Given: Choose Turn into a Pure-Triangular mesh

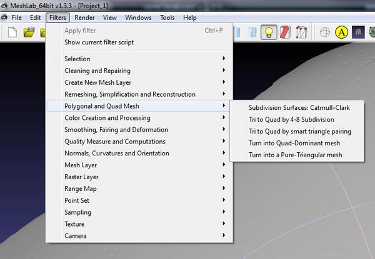Looking at the screenshot, I should [297, 155].
